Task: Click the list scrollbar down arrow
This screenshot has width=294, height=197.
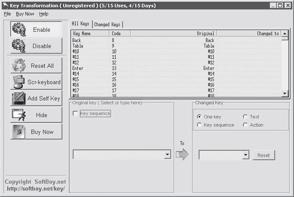Action: 285,94
